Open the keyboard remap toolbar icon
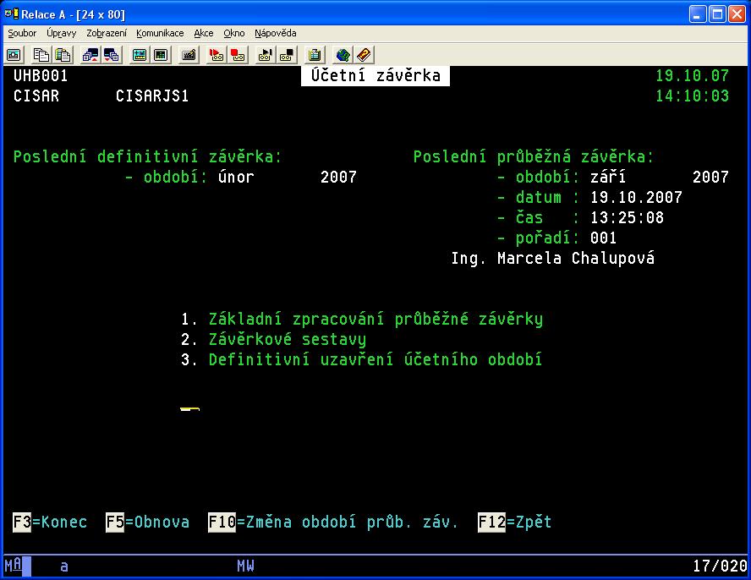This screenshot has width=751, height=580. pos(189,55)
